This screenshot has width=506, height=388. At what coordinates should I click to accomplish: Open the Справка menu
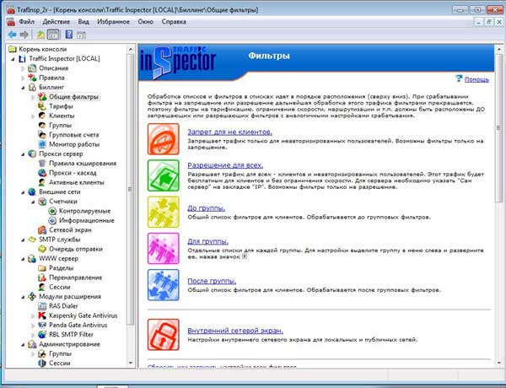(x=174, y=22)
